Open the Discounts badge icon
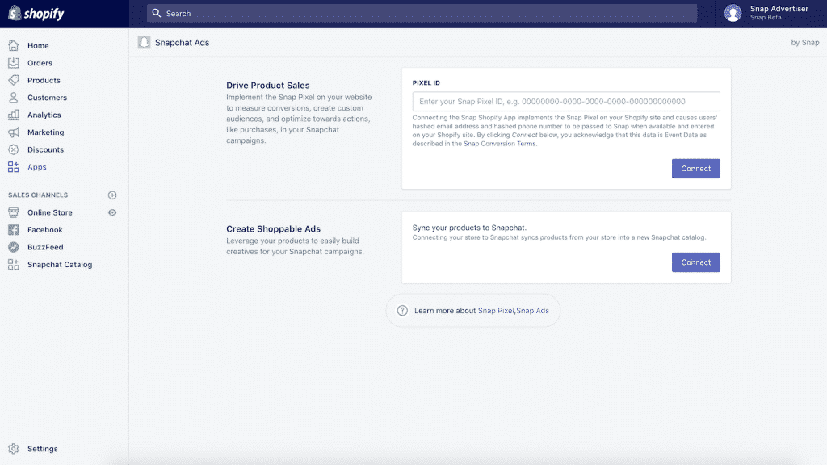Viewport: 827px width, 465px height. 13,149
